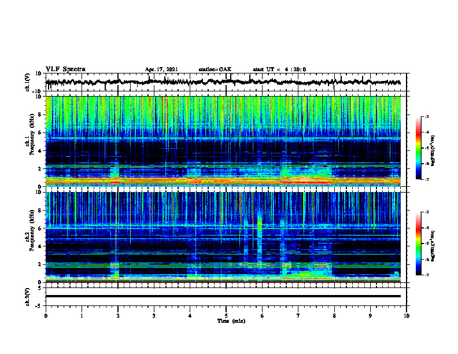The height and width of the screenshot is (354, 458).
Task: Select the date label "Apr. 17, 2021"
Action: pos(161,69)
